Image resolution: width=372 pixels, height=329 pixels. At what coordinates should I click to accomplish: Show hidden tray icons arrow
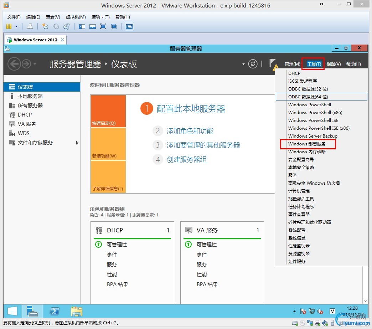click(x=294, y=311)
